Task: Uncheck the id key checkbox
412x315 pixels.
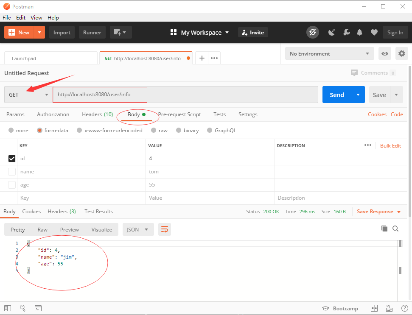Action: coord(12,159)
